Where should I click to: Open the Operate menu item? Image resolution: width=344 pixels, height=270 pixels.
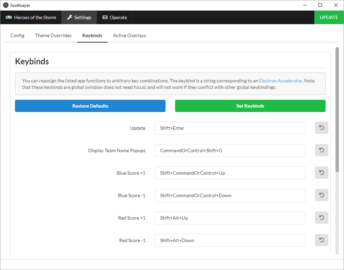coord(114,17)
